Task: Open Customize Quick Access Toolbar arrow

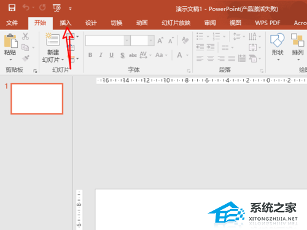Action: coord(70,9)
